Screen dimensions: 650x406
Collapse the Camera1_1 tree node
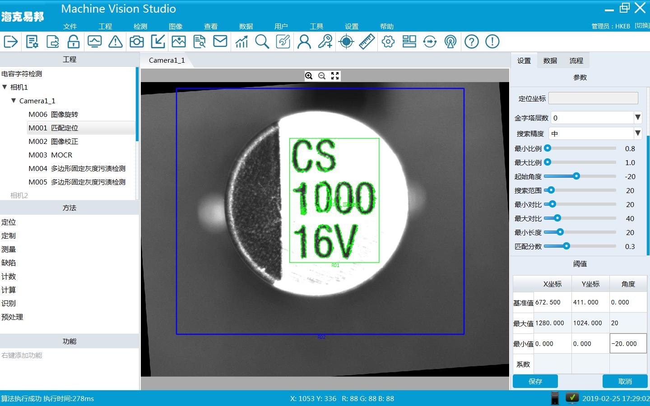(14, 101)
